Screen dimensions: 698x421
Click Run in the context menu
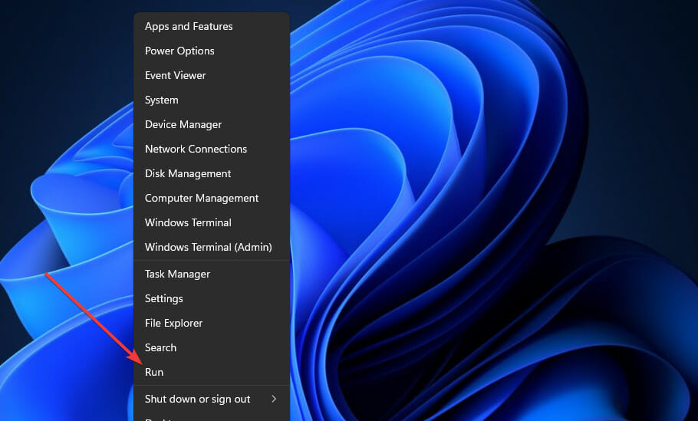click(154, 372)
